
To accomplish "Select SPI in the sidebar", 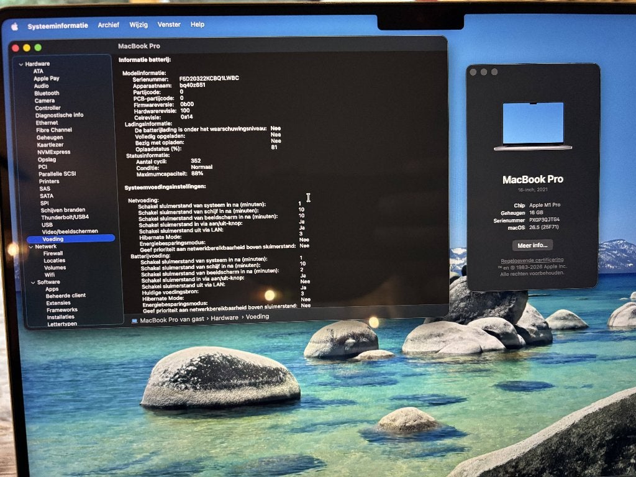I will (x=44, y=203).
